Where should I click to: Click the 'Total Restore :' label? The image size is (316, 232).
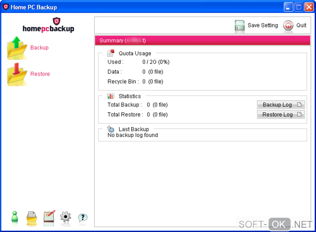125,115
